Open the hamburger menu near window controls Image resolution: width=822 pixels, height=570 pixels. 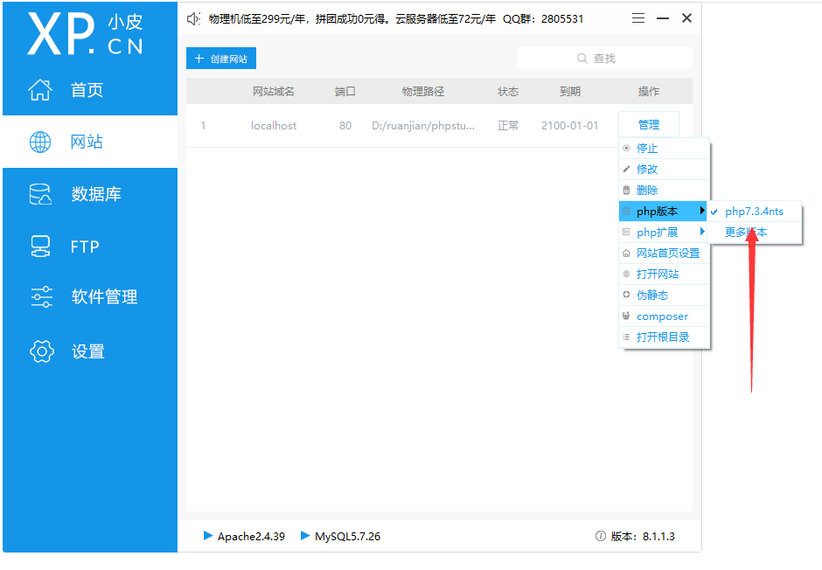(x=637, y=17)
